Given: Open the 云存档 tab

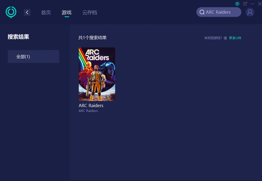Looking at the screenshot, I should point(90,13).
